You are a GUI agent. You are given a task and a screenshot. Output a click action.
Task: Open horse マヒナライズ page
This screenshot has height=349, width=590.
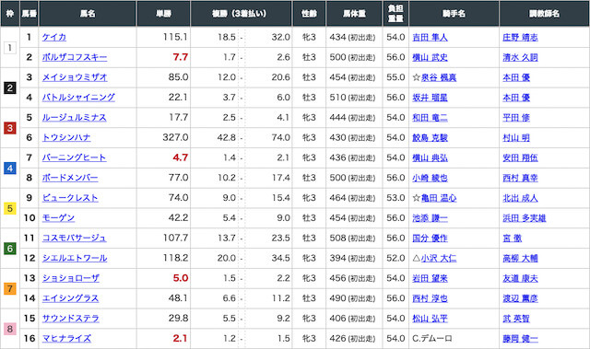(66, 339)
